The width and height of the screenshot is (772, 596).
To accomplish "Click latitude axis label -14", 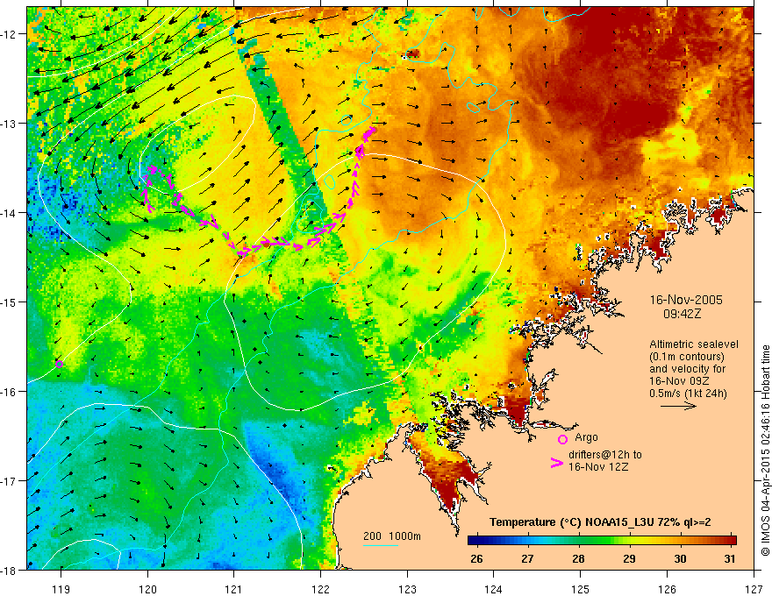I will [9, 213].
